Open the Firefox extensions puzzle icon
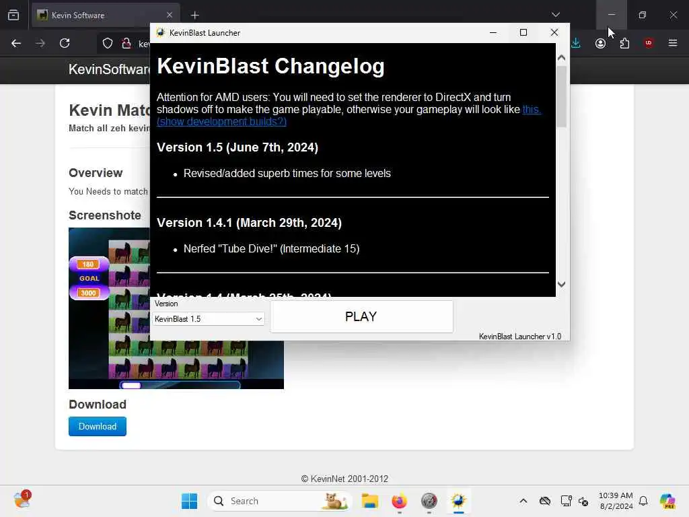 tap(624, 43)
